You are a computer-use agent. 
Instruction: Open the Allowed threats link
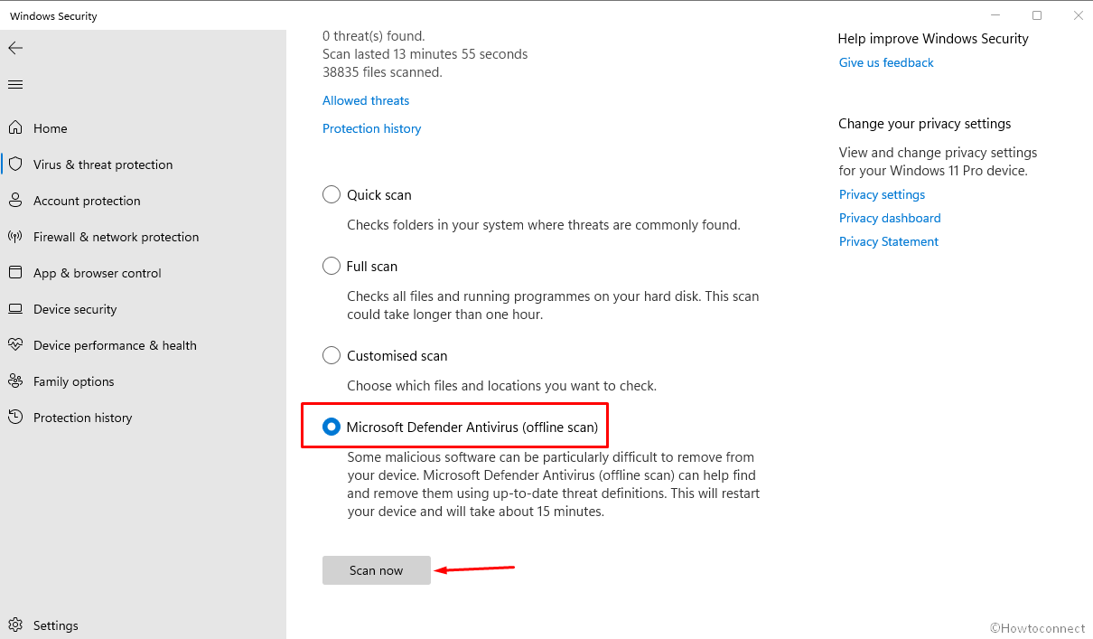click(366, 100)
